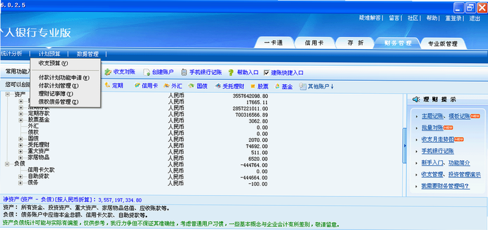Open the 帮助 link at top
Viewport: 488px width, 230px height.
(432, 18)
